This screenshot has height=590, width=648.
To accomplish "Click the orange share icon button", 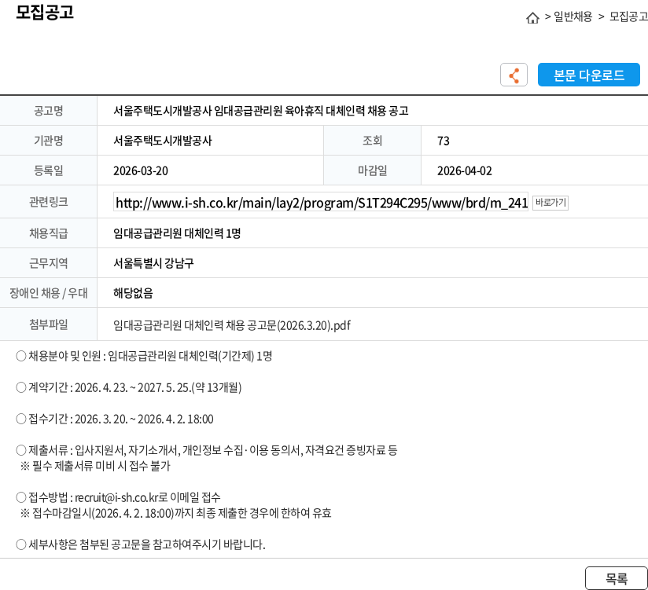I will (514, 75).
